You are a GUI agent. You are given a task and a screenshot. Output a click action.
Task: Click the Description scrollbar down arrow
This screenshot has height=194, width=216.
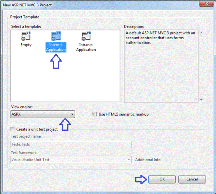click(x=201, y=100)
